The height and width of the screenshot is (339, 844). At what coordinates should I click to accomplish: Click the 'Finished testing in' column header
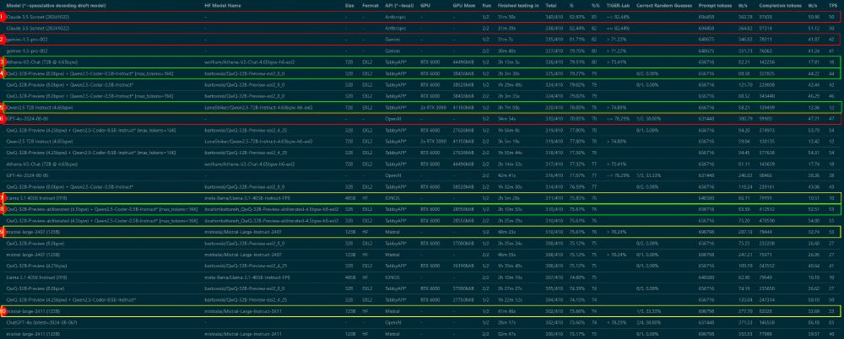click(518, 5)
